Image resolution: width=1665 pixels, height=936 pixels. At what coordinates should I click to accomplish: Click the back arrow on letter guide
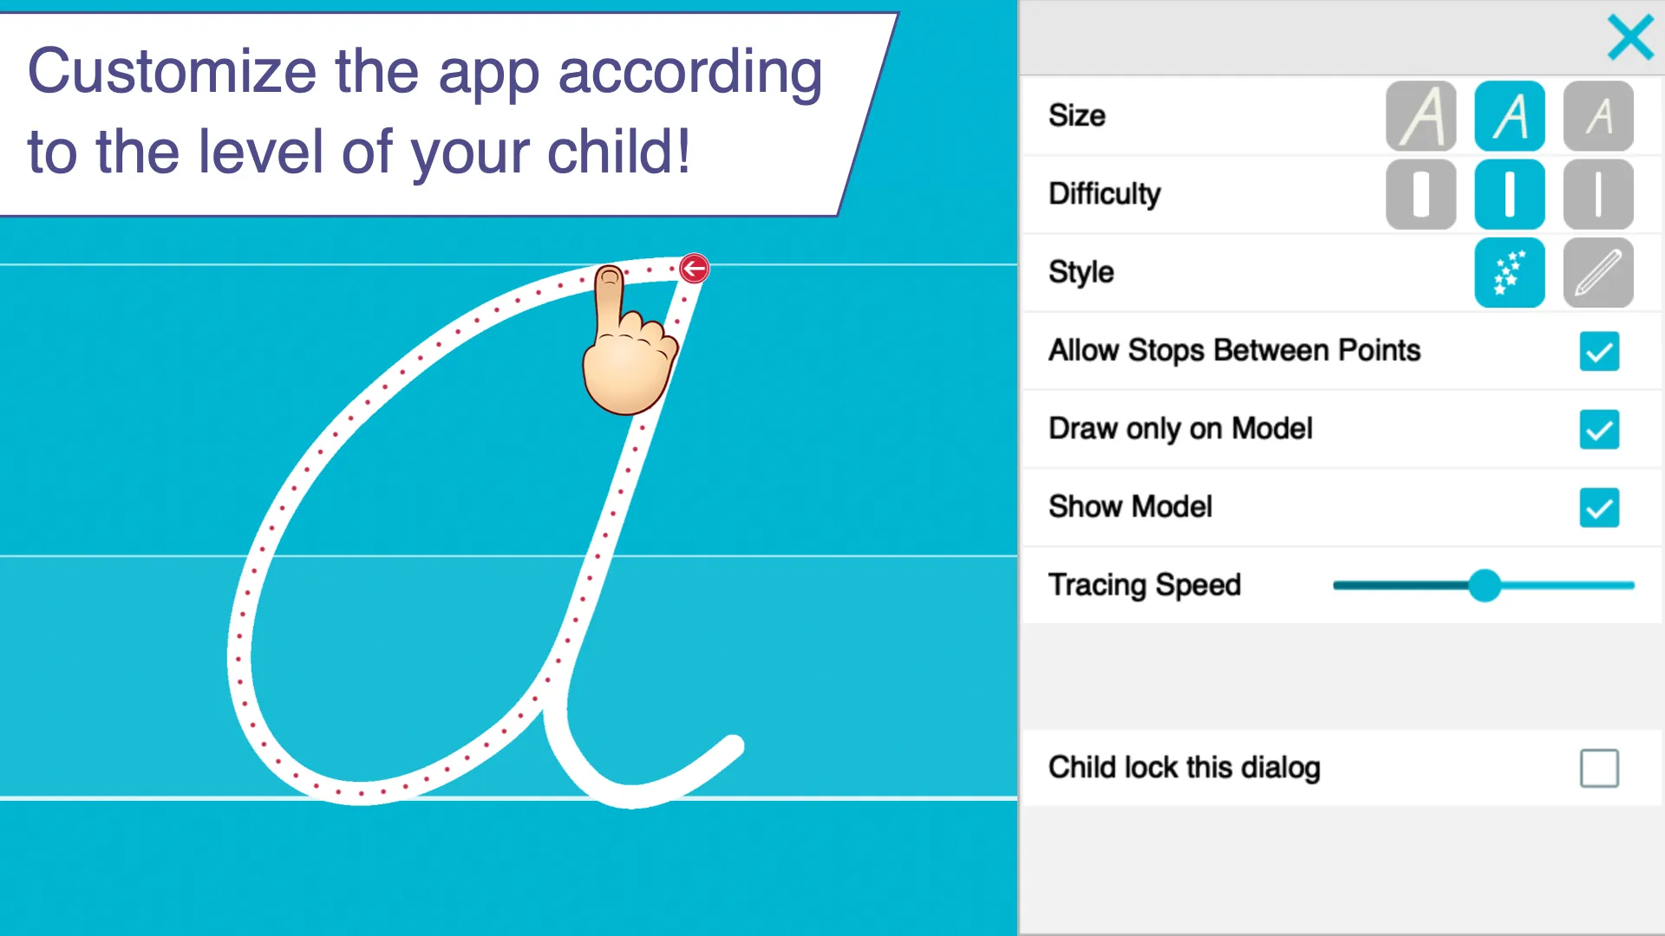click(692, 268)
